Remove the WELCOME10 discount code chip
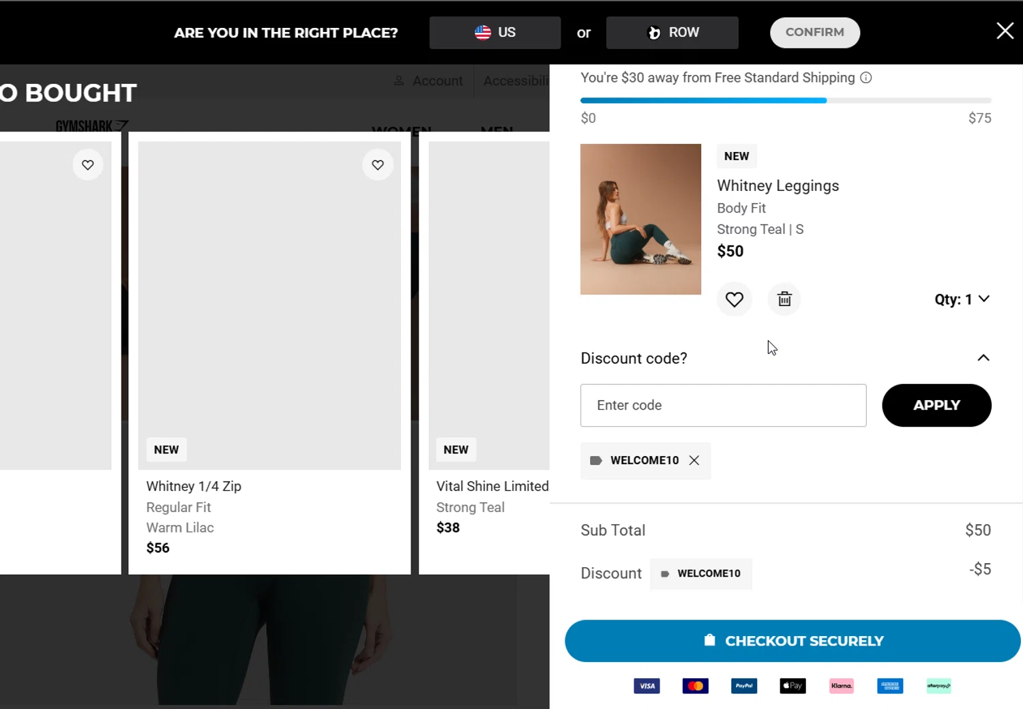Image resolution: width=1023 pixels, height=709 pixels. pyautogui.click(x=694, y=460)
